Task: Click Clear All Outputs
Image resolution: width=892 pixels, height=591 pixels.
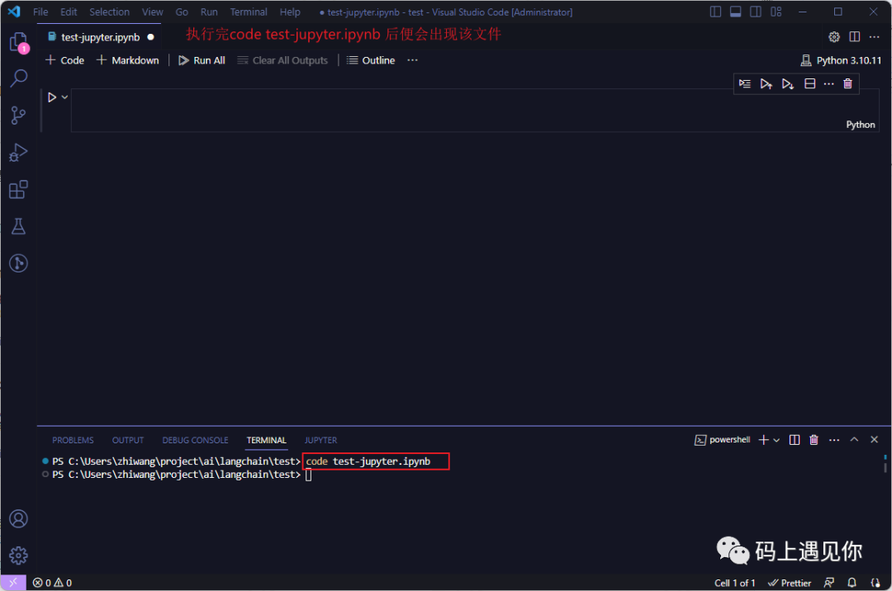Action: 282,60
